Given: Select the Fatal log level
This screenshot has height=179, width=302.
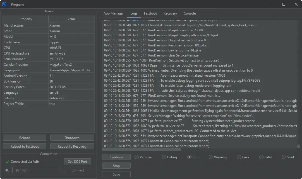Looking at the screenshot, I should pos(261,157).
